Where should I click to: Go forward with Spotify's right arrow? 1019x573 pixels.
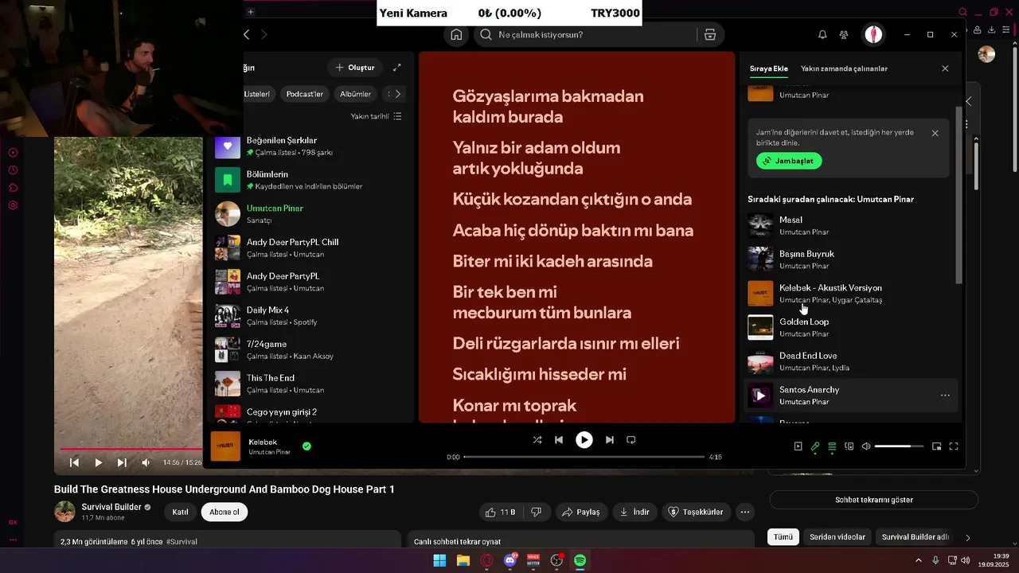click(x=264, y=34)
